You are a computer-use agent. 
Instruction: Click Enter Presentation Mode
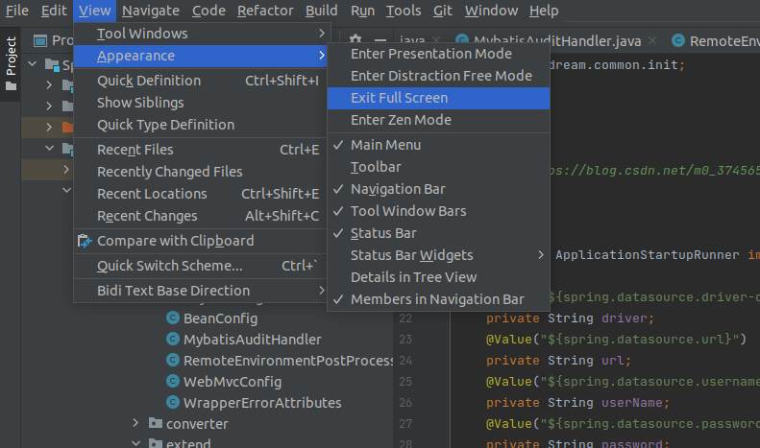430,54
